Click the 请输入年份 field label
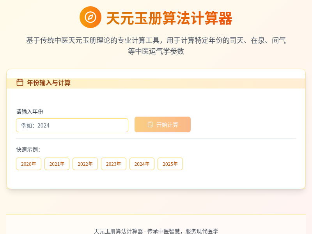The width and height of the screenshot is (312, 234). (30, 112)
